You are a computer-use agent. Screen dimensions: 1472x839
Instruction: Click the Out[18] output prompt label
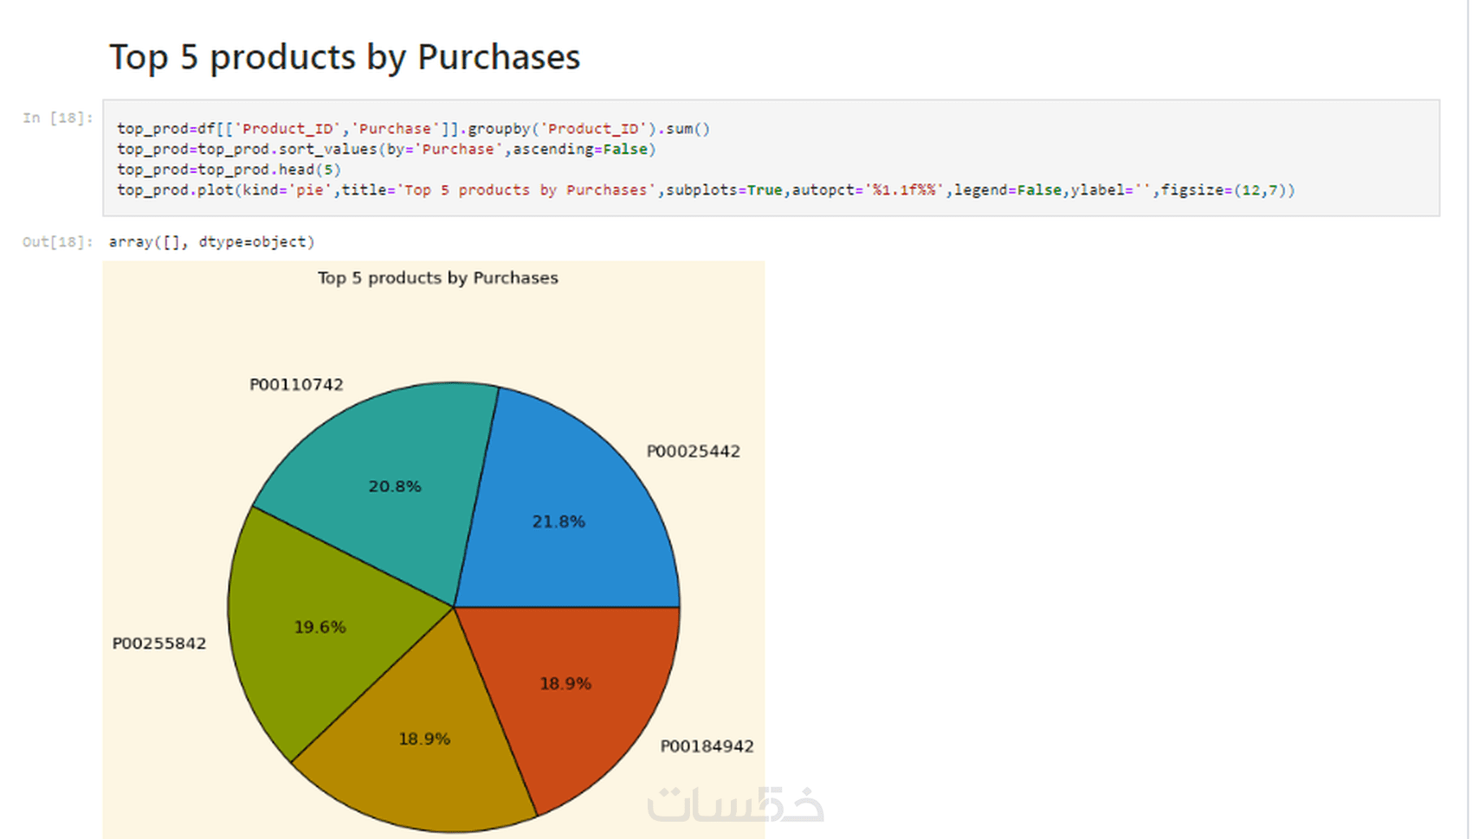coord(57,242)
